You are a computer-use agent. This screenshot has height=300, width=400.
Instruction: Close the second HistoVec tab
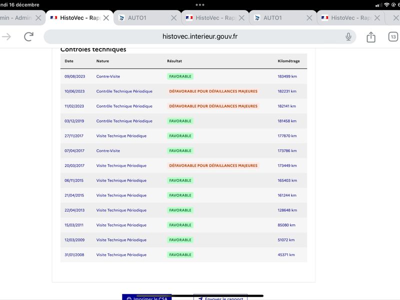241,18
